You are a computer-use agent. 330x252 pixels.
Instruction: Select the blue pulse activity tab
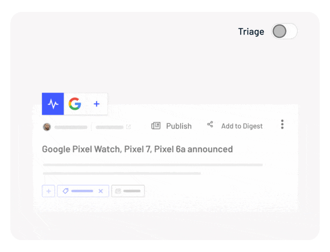[x=53, y=104]
